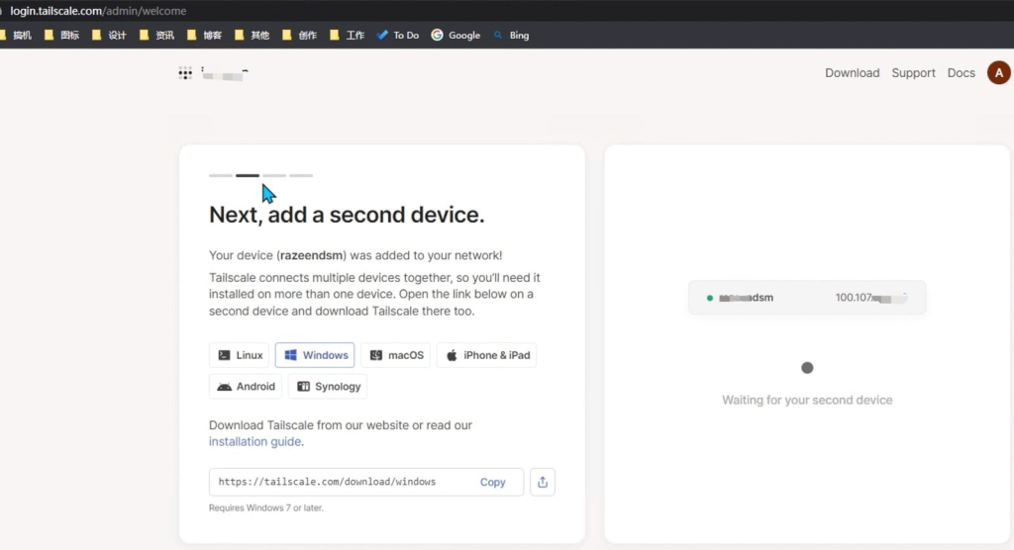Open the 资讯 bookmark folder

[x=157, y=35]
